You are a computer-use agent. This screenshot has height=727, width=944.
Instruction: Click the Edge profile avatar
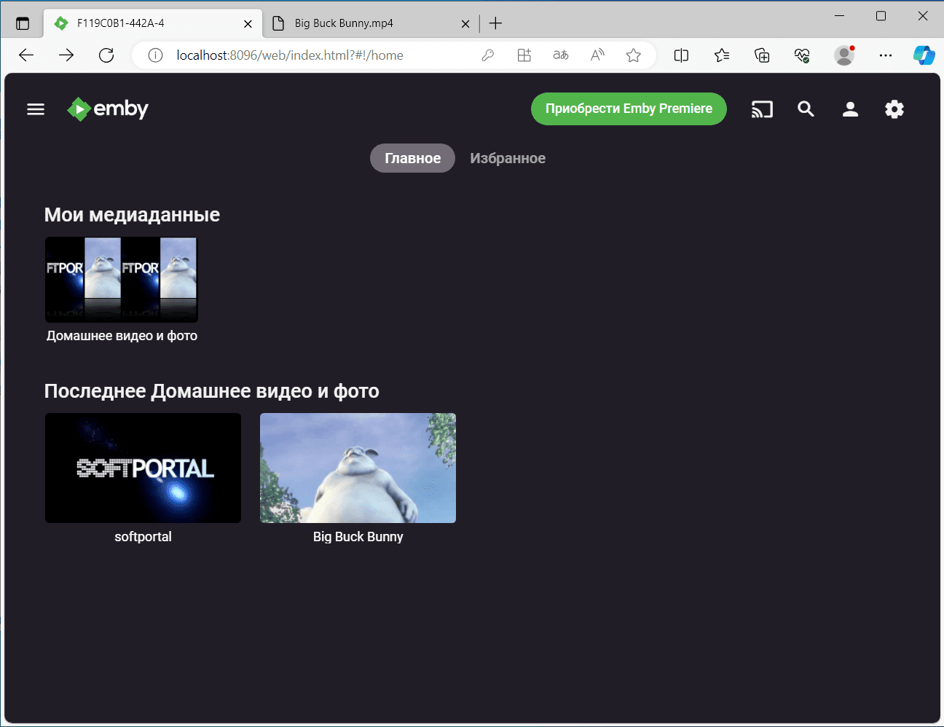(844, 55)
